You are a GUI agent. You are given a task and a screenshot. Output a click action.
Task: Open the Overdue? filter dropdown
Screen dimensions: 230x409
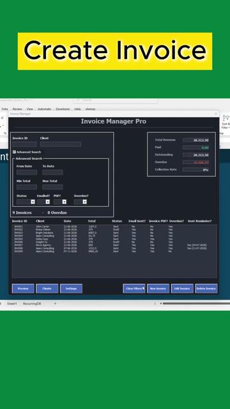(84, 202)
